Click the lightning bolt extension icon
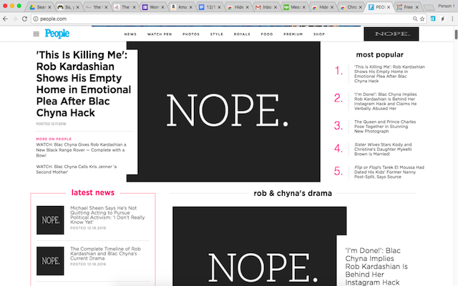Viewport: 458px width, 286px height. [x=443, y=19]
